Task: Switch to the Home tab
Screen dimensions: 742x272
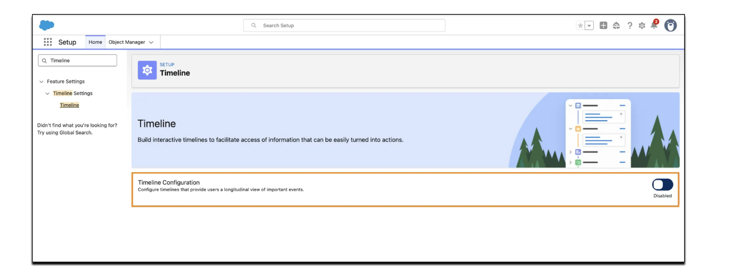Action: click(x=95, y=42)
